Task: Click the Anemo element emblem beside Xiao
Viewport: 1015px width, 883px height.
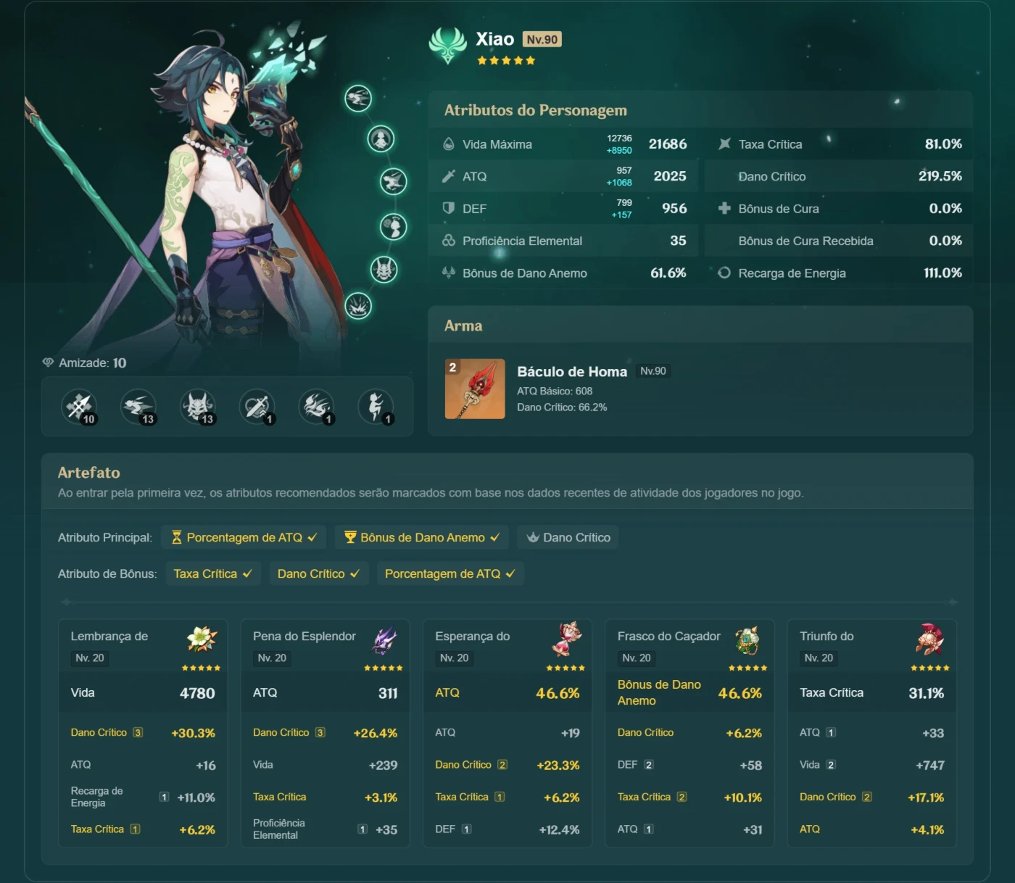Action: (447, 45)
